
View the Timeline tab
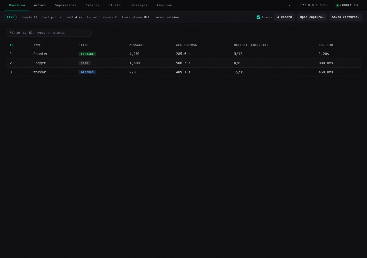164,5
